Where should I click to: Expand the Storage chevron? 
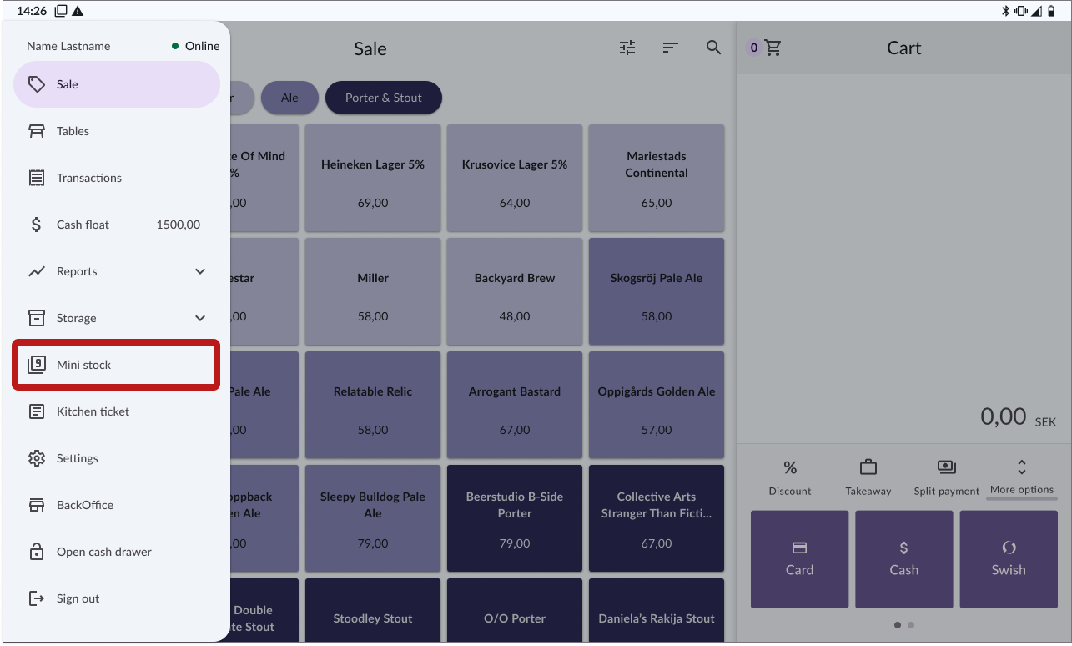200,318
